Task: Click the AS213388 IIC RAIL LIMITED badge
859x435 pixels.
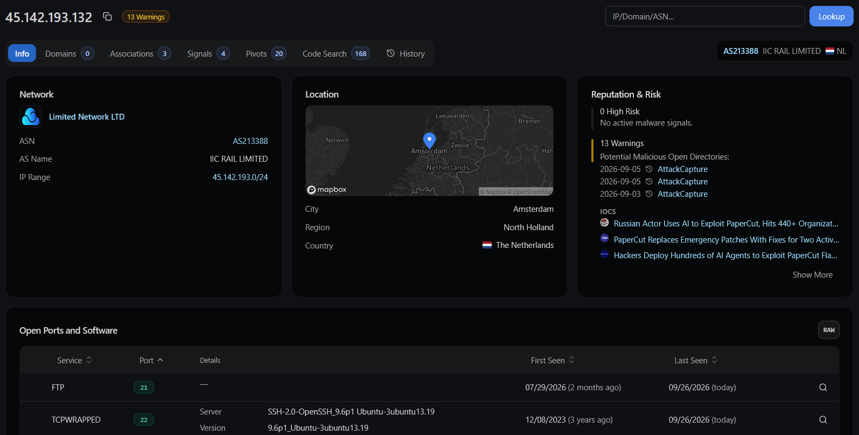Action: [784, 51]
